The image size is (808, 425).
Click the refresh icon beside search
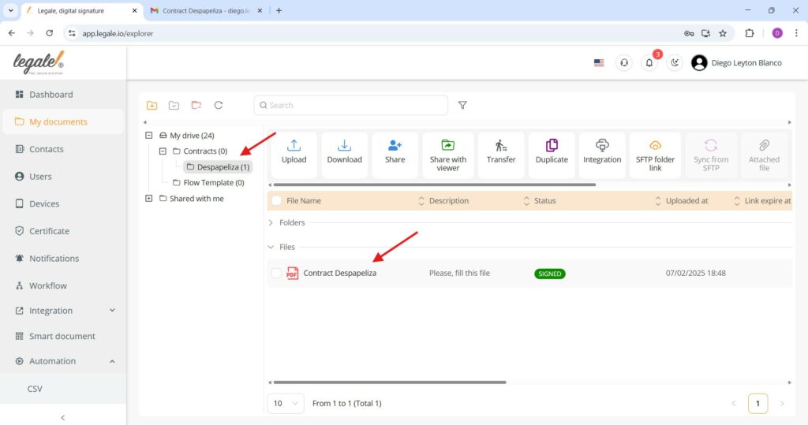pos(219,105)
